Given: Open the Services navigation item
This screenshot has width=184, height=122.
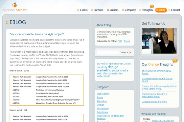Looking at the screenshot, I should (x=113, y=10).
